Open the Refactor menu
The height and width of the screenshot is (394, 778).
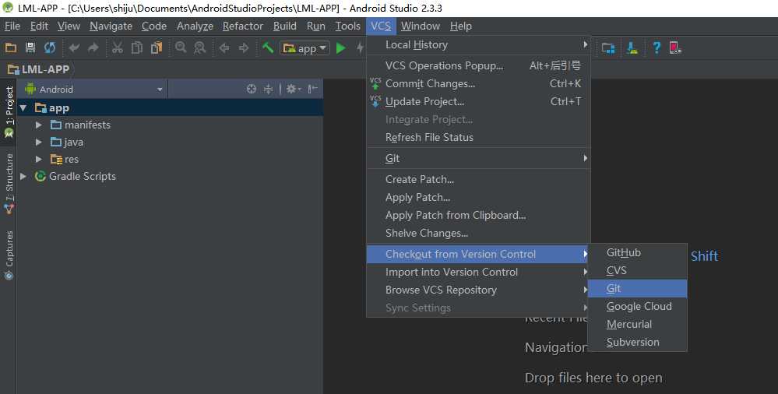click(x=243, y=26)
